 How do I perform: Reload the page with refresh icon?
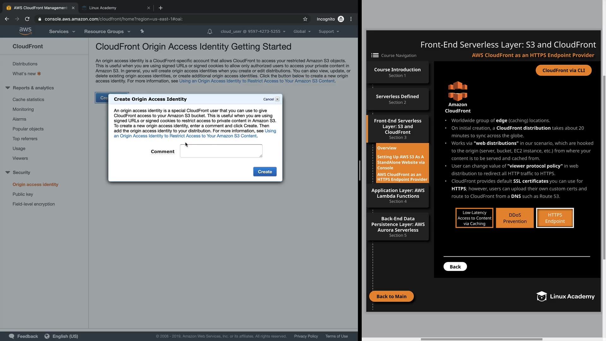coord(27,19)
